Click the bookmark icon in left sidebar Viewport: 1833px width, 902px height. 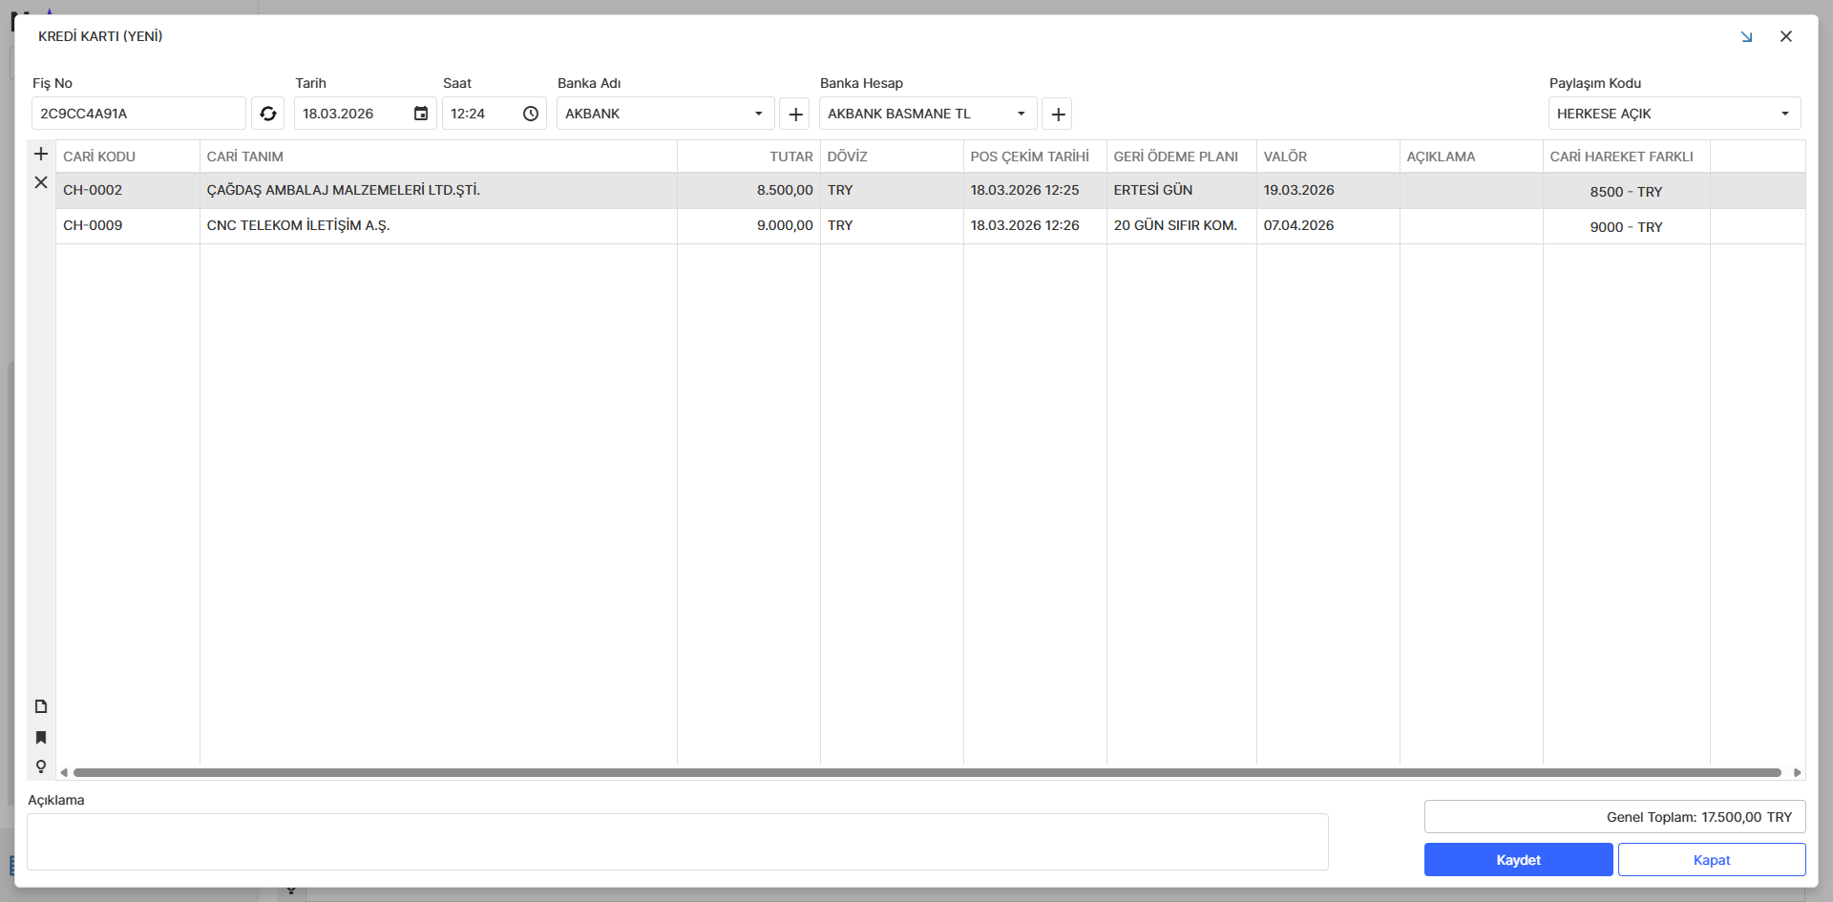click(x=41, y=737)
